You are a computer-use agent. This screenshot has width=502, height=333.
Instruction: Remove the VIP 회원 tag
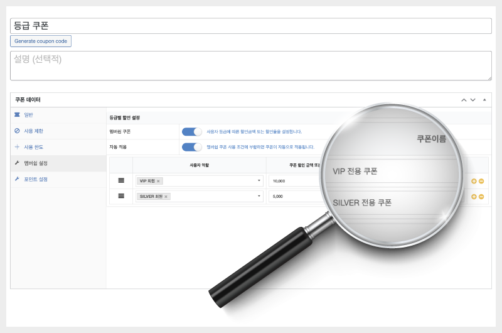coord(158,181)
